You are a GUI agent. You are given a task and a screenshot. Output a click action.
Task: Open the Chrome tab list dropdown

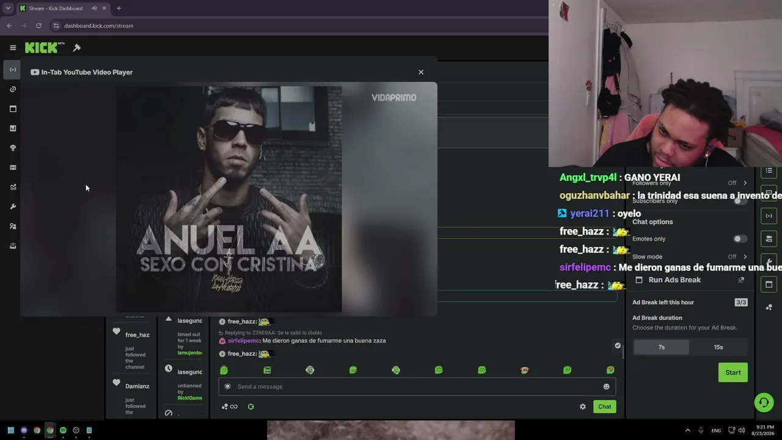click(8, 9)
